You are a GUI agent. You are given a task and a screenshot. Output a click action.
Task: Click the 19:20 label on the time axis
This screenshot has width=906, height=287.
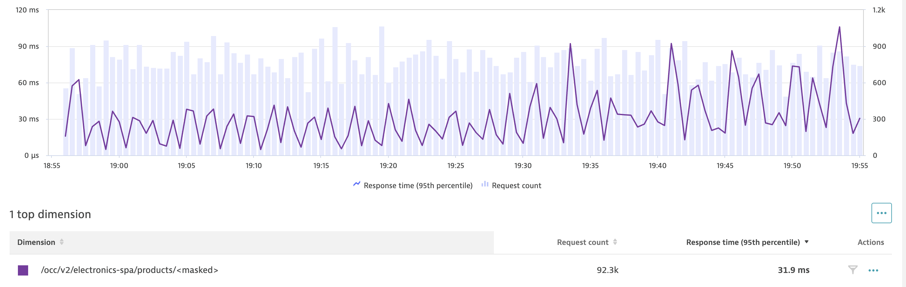(388, 166)
